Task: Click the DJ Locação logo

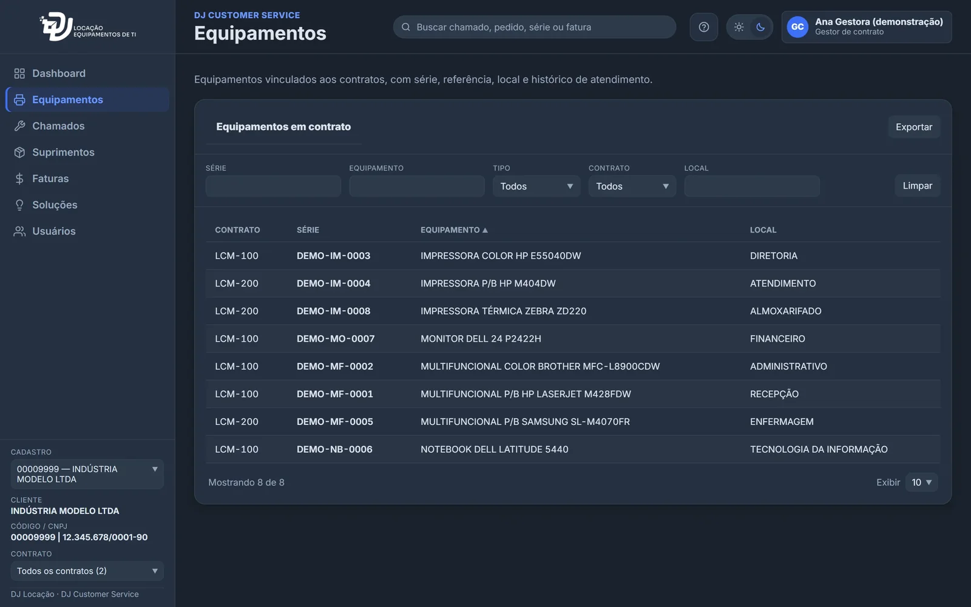Action: coord(88,27)
